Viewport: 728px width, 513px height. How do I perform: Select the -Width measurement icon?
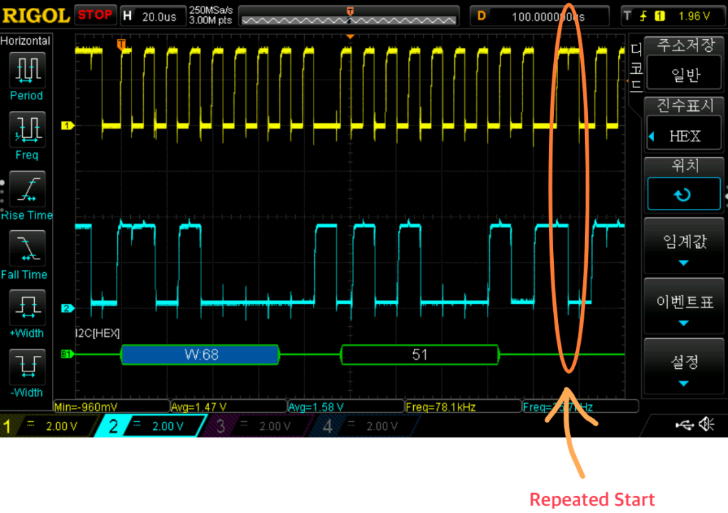pyautogui.click(x=27, y=367)
